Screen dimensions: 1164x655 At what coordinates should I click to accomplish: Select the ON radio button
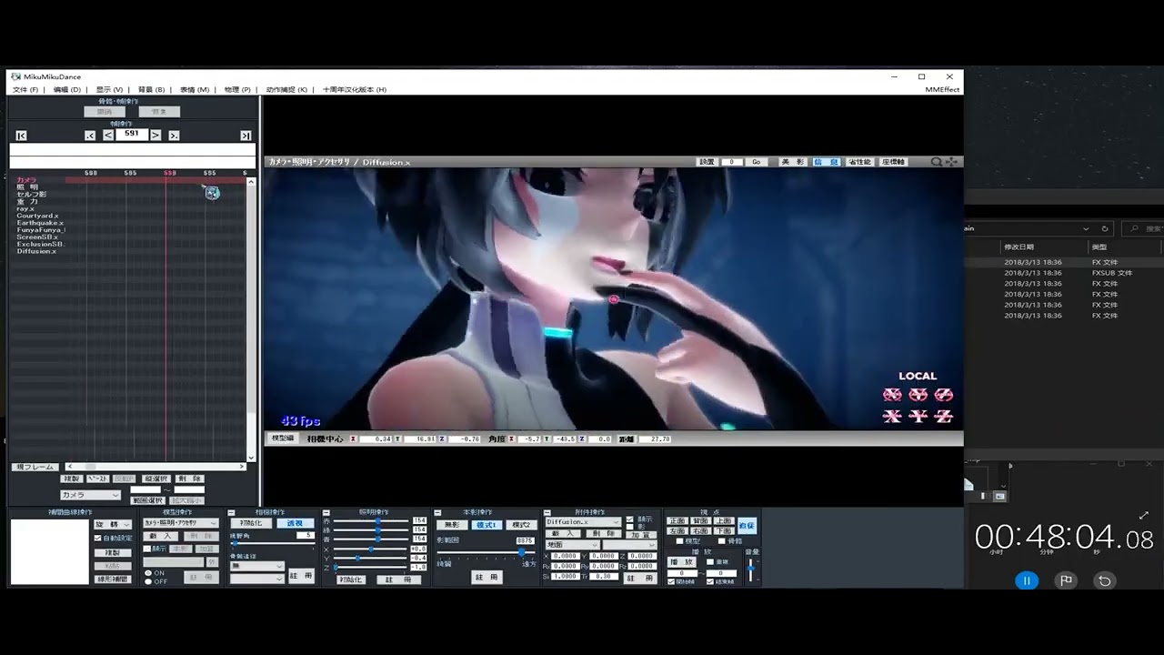point(148,573)
